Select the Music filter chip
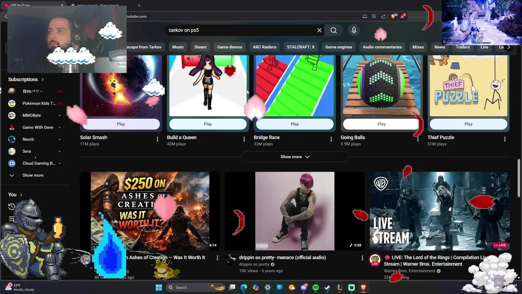 [178, 47]
